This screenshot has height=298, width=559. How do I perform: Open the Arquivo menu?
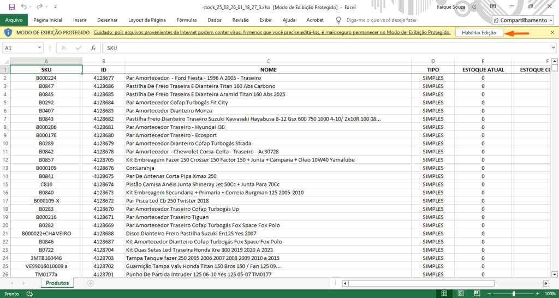coord(14,20)
